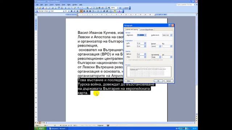Click the Windows Start button

click(x=40, y=129)
